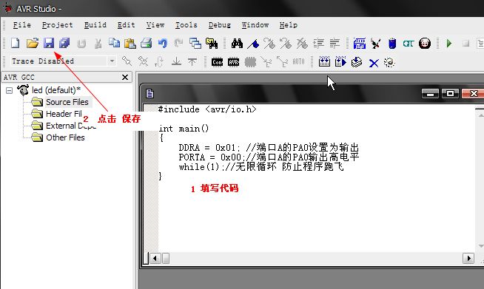The width and height of the screenshot is (484, 289).
Task: Click the blue Undo arrow
Action: (163, 43)
